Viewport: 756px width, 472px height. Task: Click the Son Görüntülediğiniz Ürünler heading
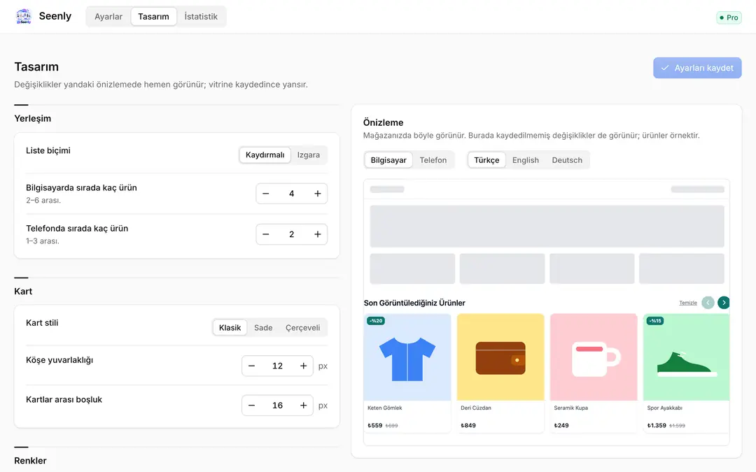pyautogui.click(x=414, y=303)
